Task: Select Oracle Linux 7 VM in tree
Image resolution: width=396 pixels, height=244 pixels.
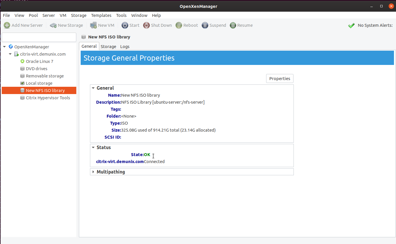Action: pyautogui.click(x=39, y=61)
